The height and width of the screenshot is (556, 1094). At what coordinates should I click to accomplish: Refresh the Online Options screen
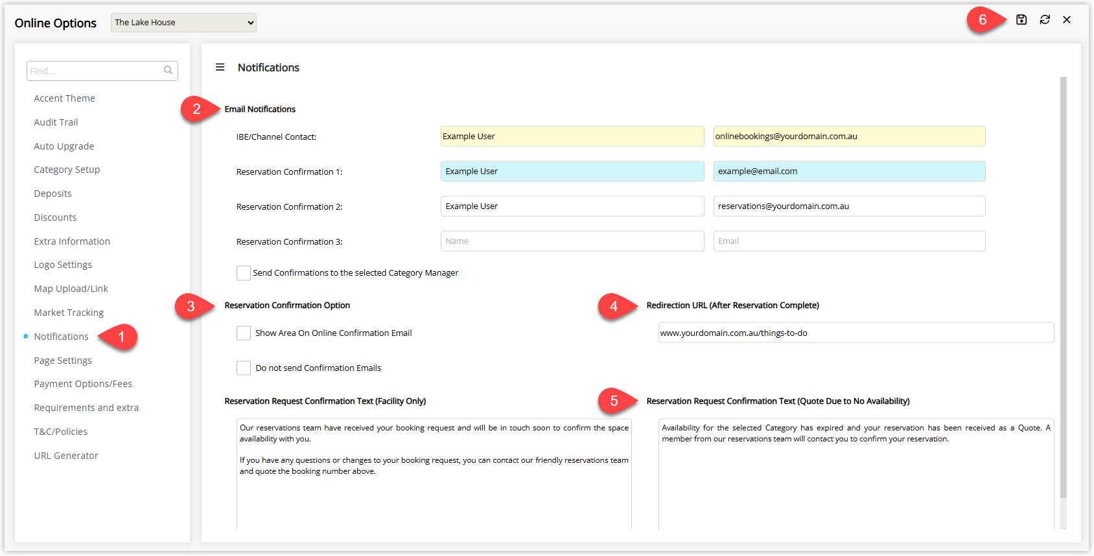[x=1045, y=20]
